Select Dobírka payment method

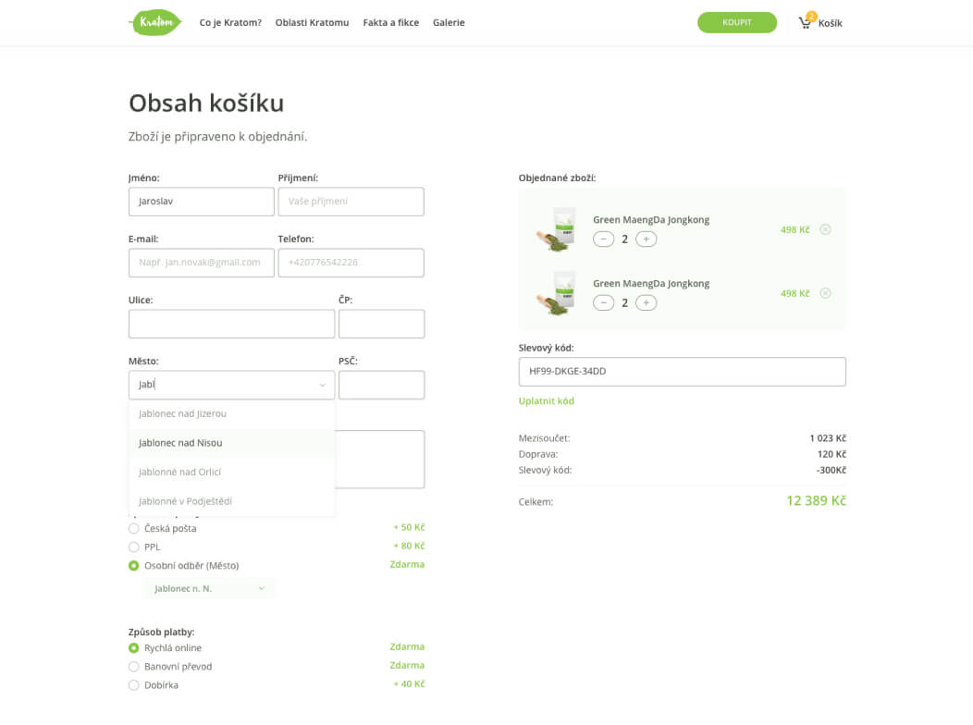[x=134, y=685]
